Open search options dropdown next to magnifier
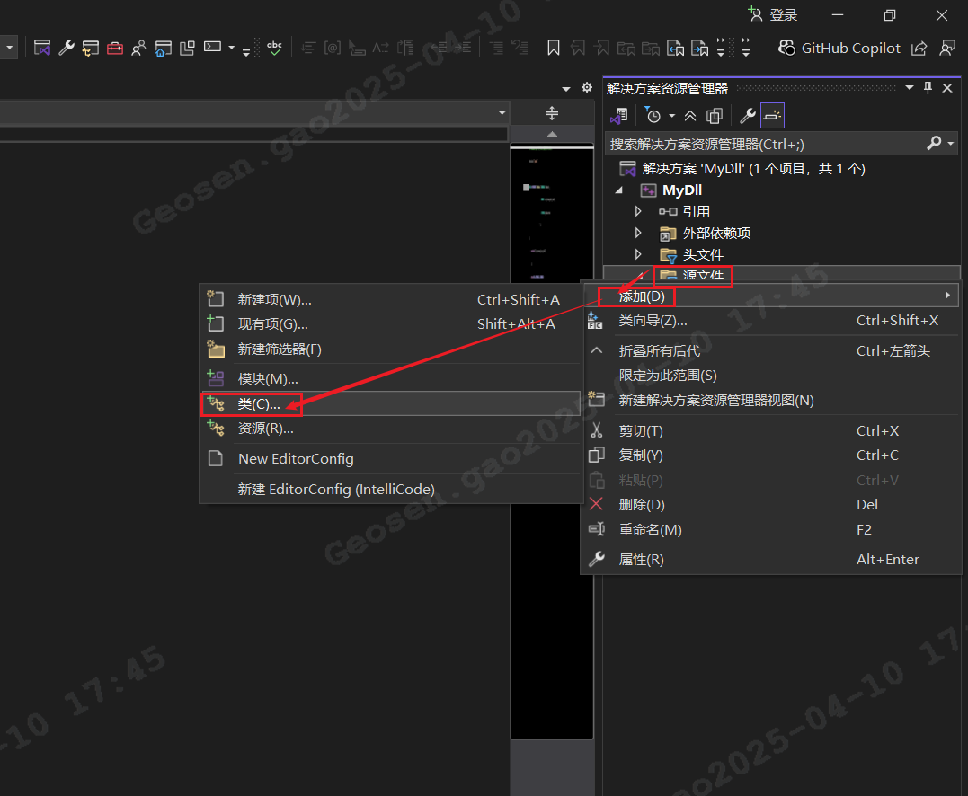968x796 pixels. click(x=951, y=144)
